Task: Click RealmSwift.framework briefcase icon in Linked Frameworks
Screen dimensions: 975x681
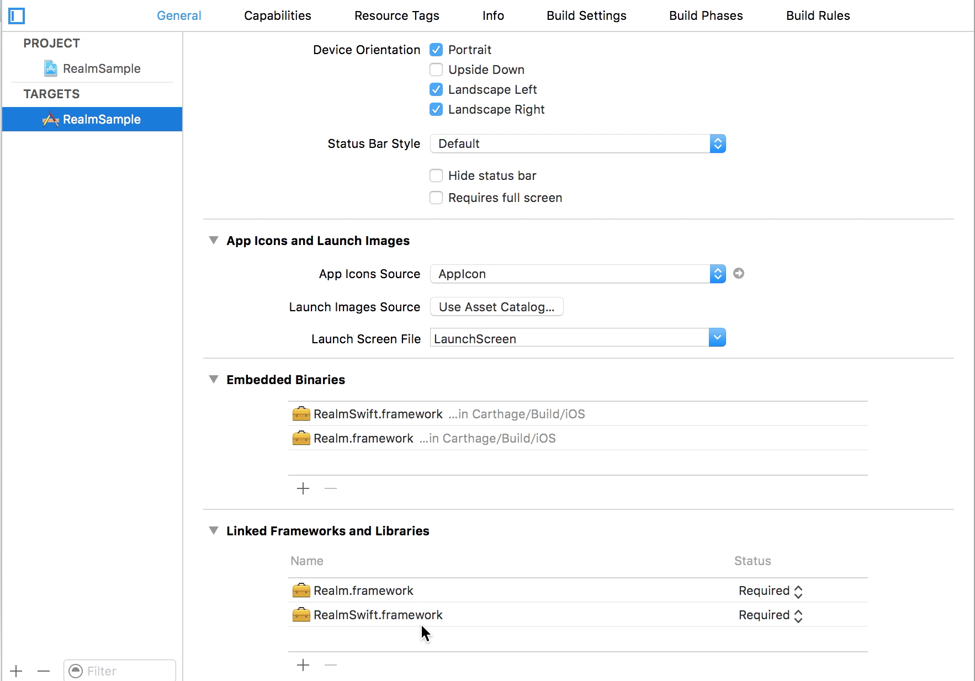Action: pos(301,614)
